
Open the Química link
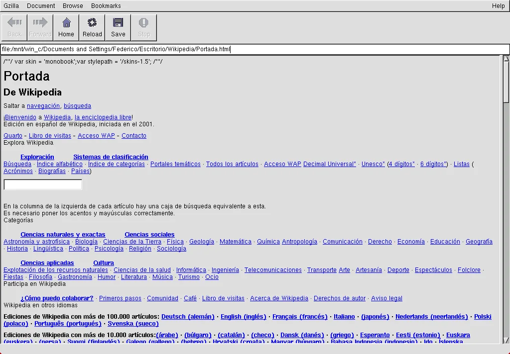click(268, 242)
